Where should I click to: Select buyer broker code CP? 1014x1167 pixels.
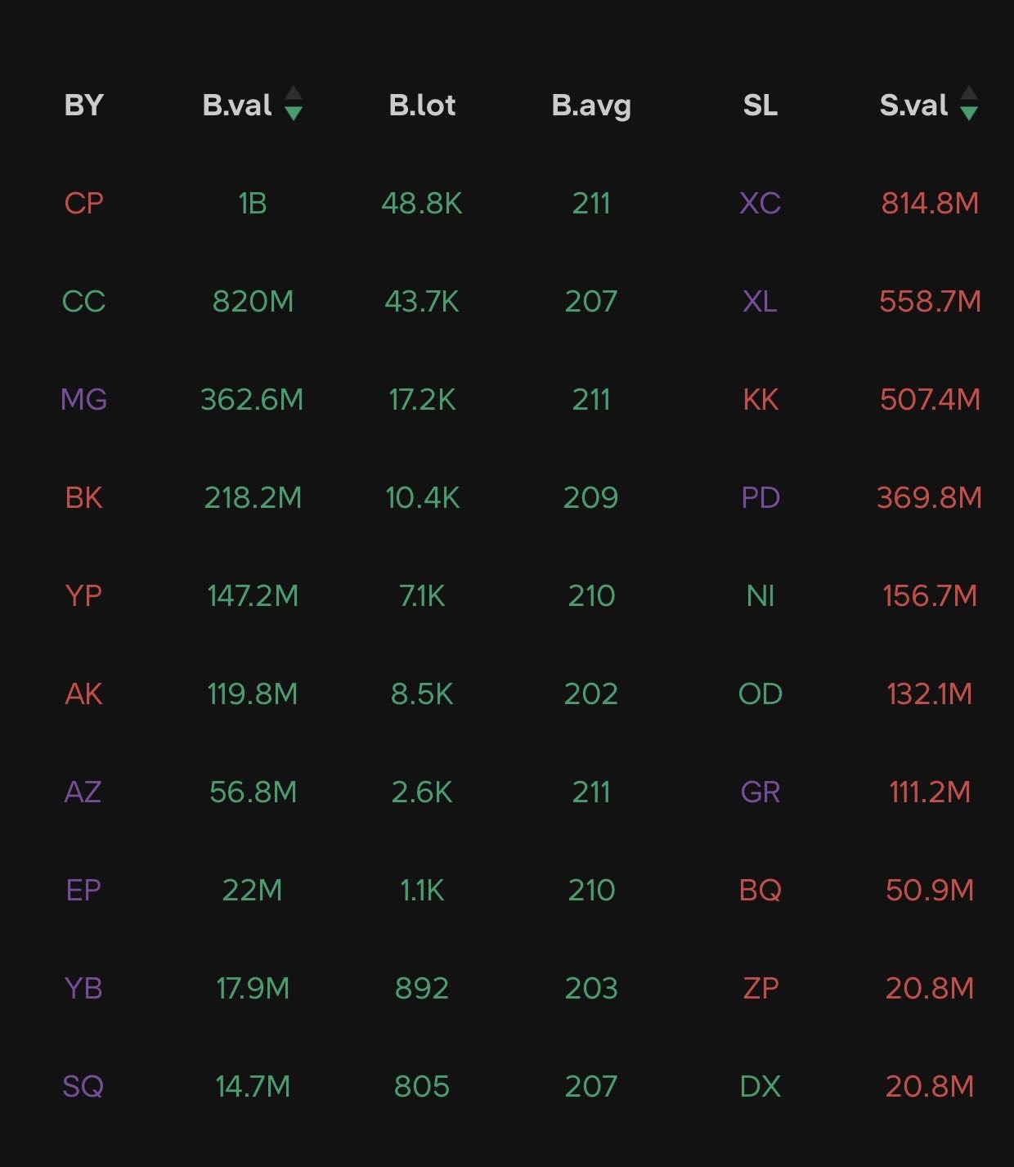[x=83, y=203]
